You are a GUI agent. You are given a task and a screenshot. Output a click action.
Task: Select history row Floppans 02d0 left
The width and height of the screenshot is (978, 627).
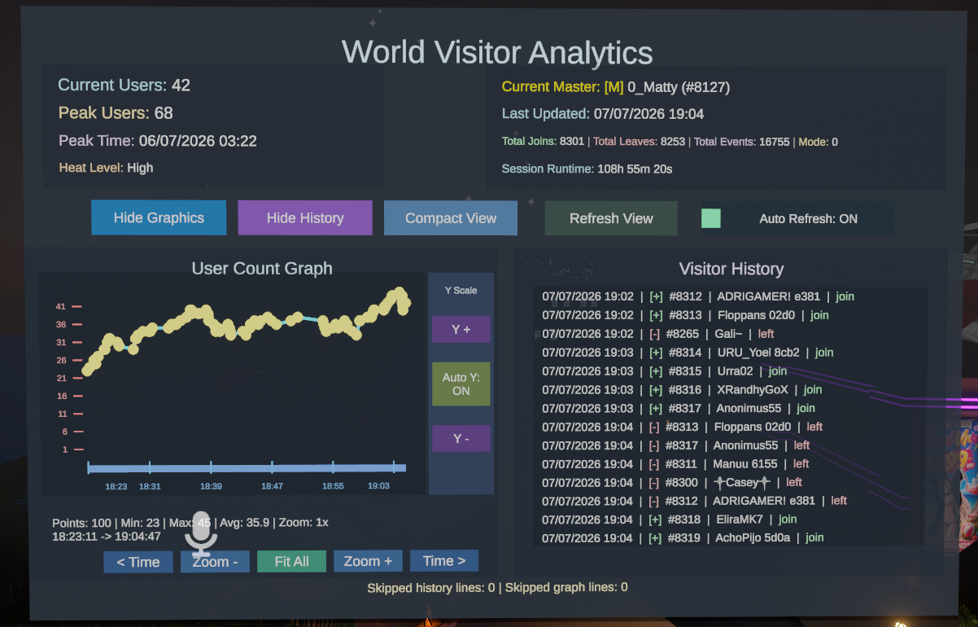pos(683,427)
